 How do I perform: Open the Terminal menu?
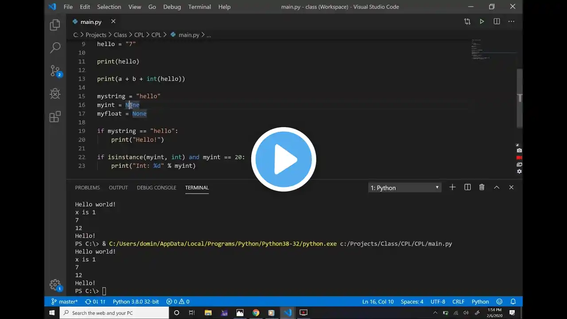[199, 7]
